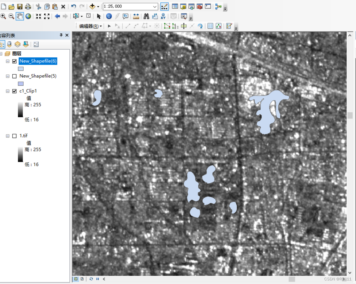Select the Pan tool
This screenshot has height=284, width=356.
pos(19,16)
